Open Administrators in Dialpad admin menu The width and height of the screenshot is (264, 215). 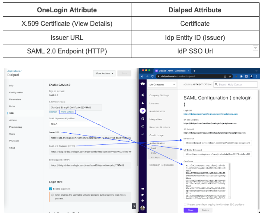coord(157,111)
